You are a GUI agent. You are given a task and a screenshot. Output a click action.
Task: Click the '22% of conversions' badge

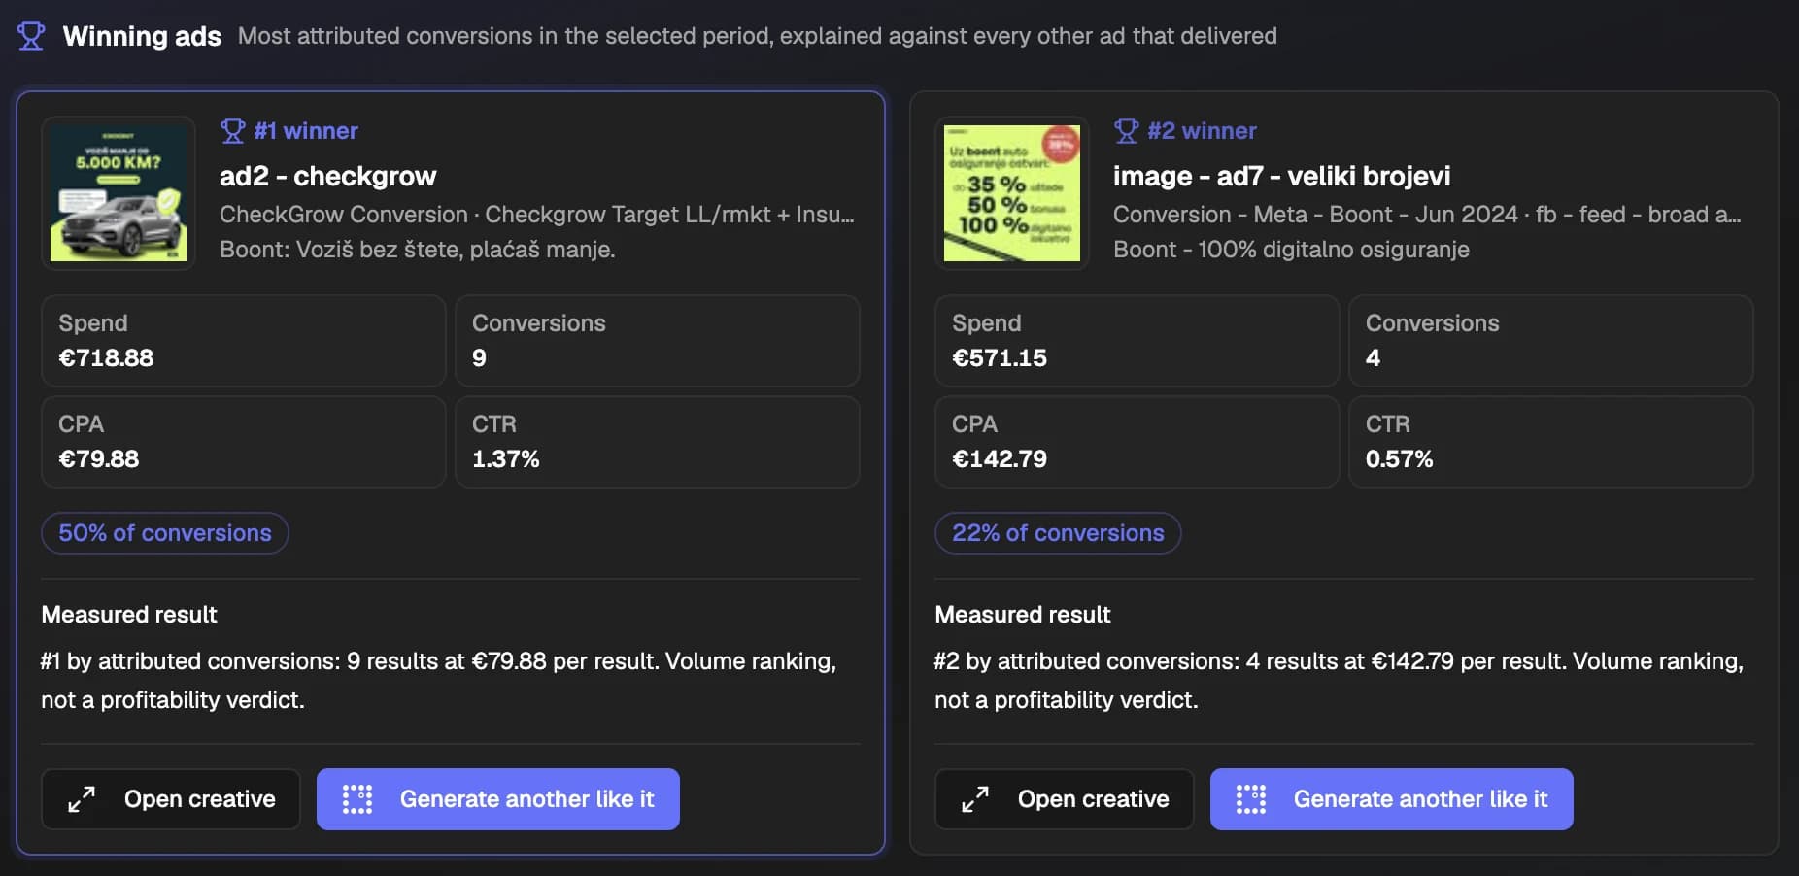pos(1058,533)
